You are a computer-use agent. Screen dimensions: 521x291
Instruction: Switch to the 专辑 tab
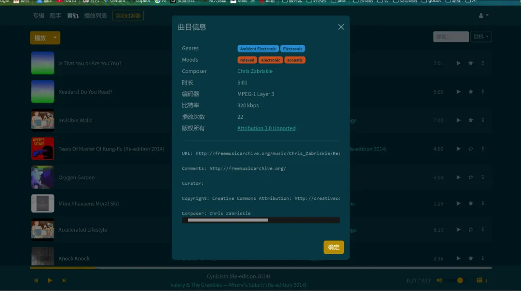[39, 15]
